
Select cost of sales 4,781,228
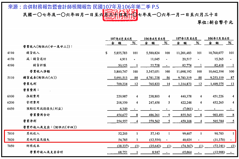[153, 78]
